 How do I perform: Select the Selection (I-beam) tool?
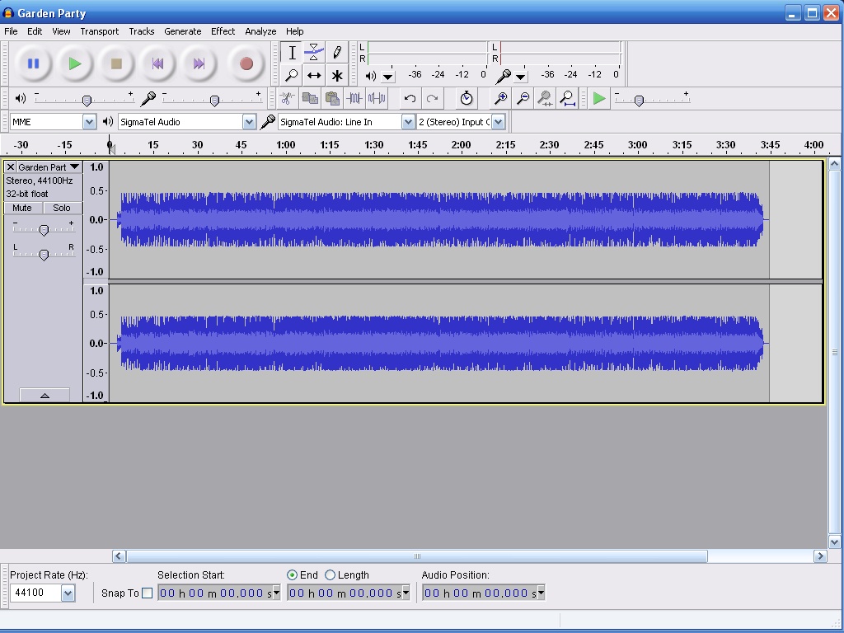click(292, 52)
